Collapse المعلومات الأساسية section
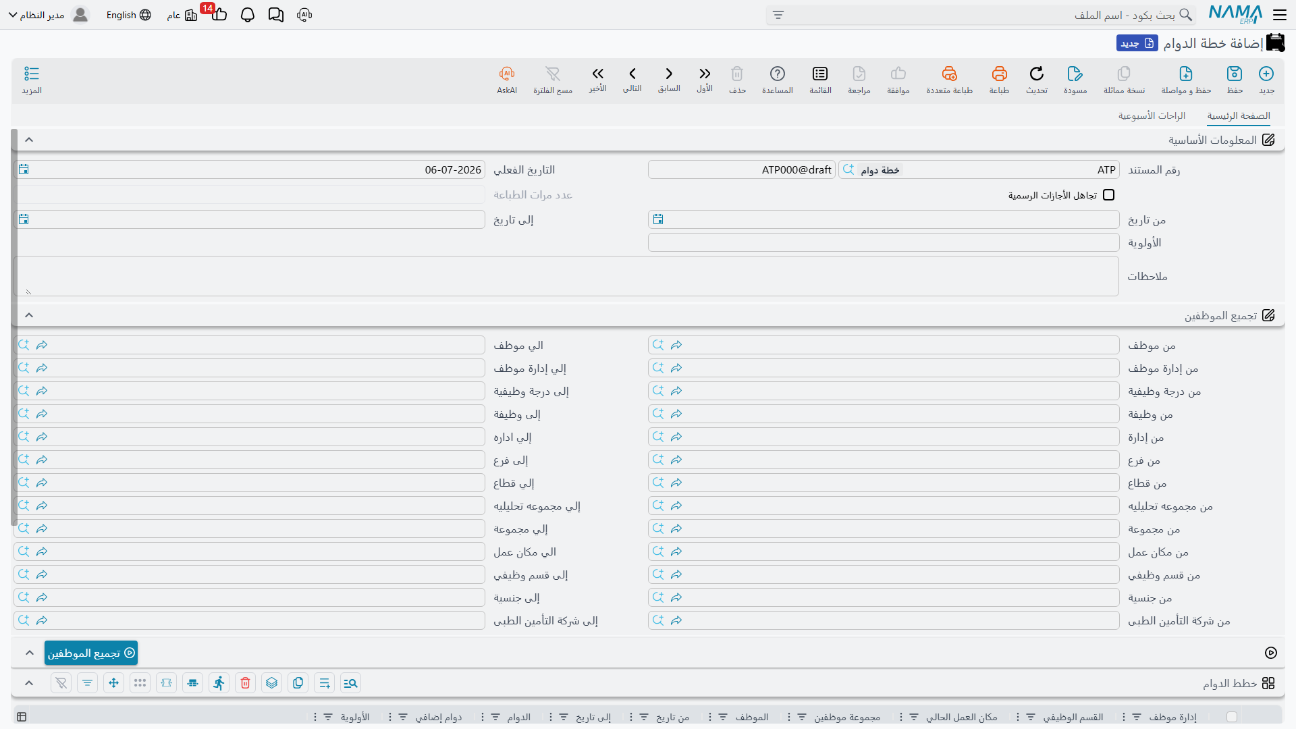Viewport: 1296px width, 729px height. [x=29, y=140]
